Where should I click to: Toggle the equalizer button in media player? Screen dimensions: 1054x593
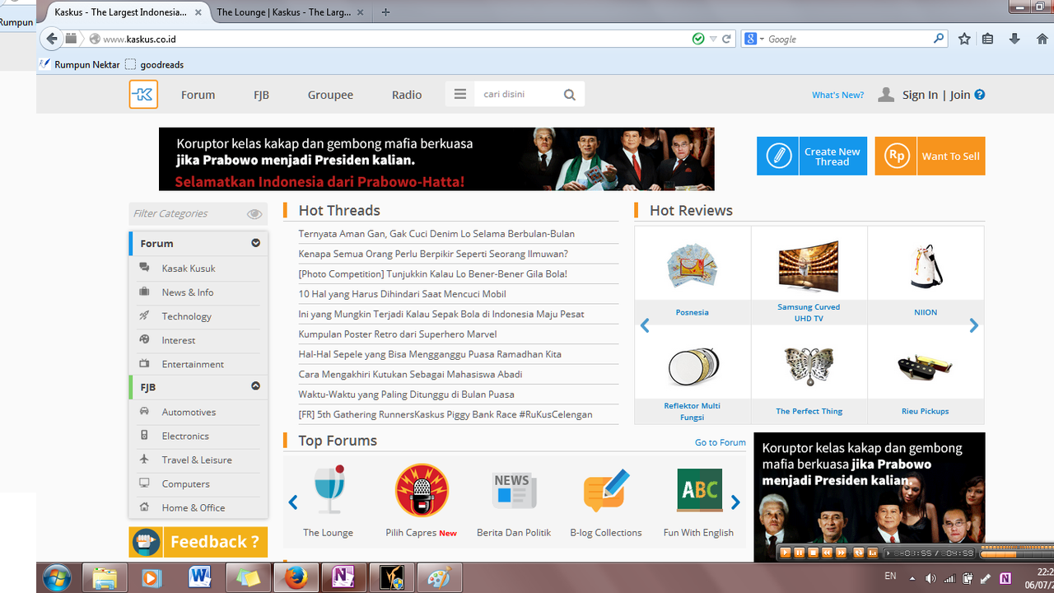[873, 553]
